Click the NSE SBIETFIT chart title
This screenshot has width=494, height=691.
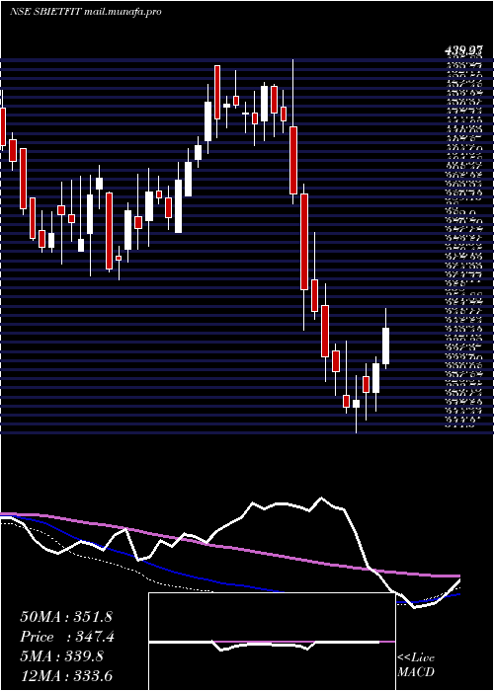[45, 12]
